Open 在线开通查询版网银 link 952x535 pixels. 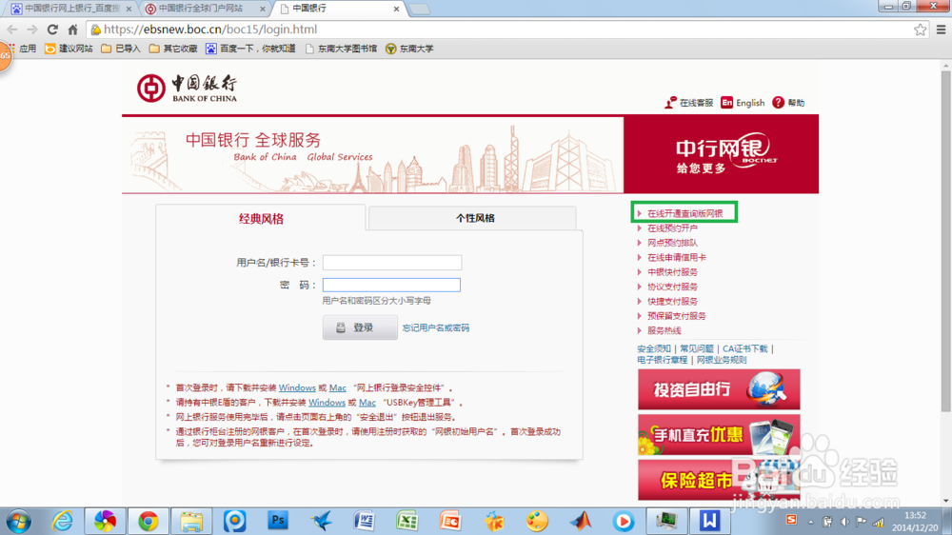(x=684, y=214)
